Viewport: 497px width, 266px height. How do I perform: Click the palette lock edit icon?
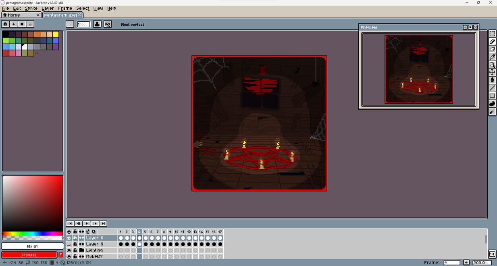pyautogui.click(x=5, y=24)
